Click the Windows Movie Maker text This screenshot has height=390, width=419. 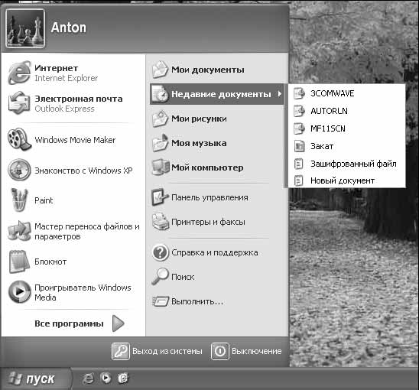pyautogui.click(x=75, y=140)
